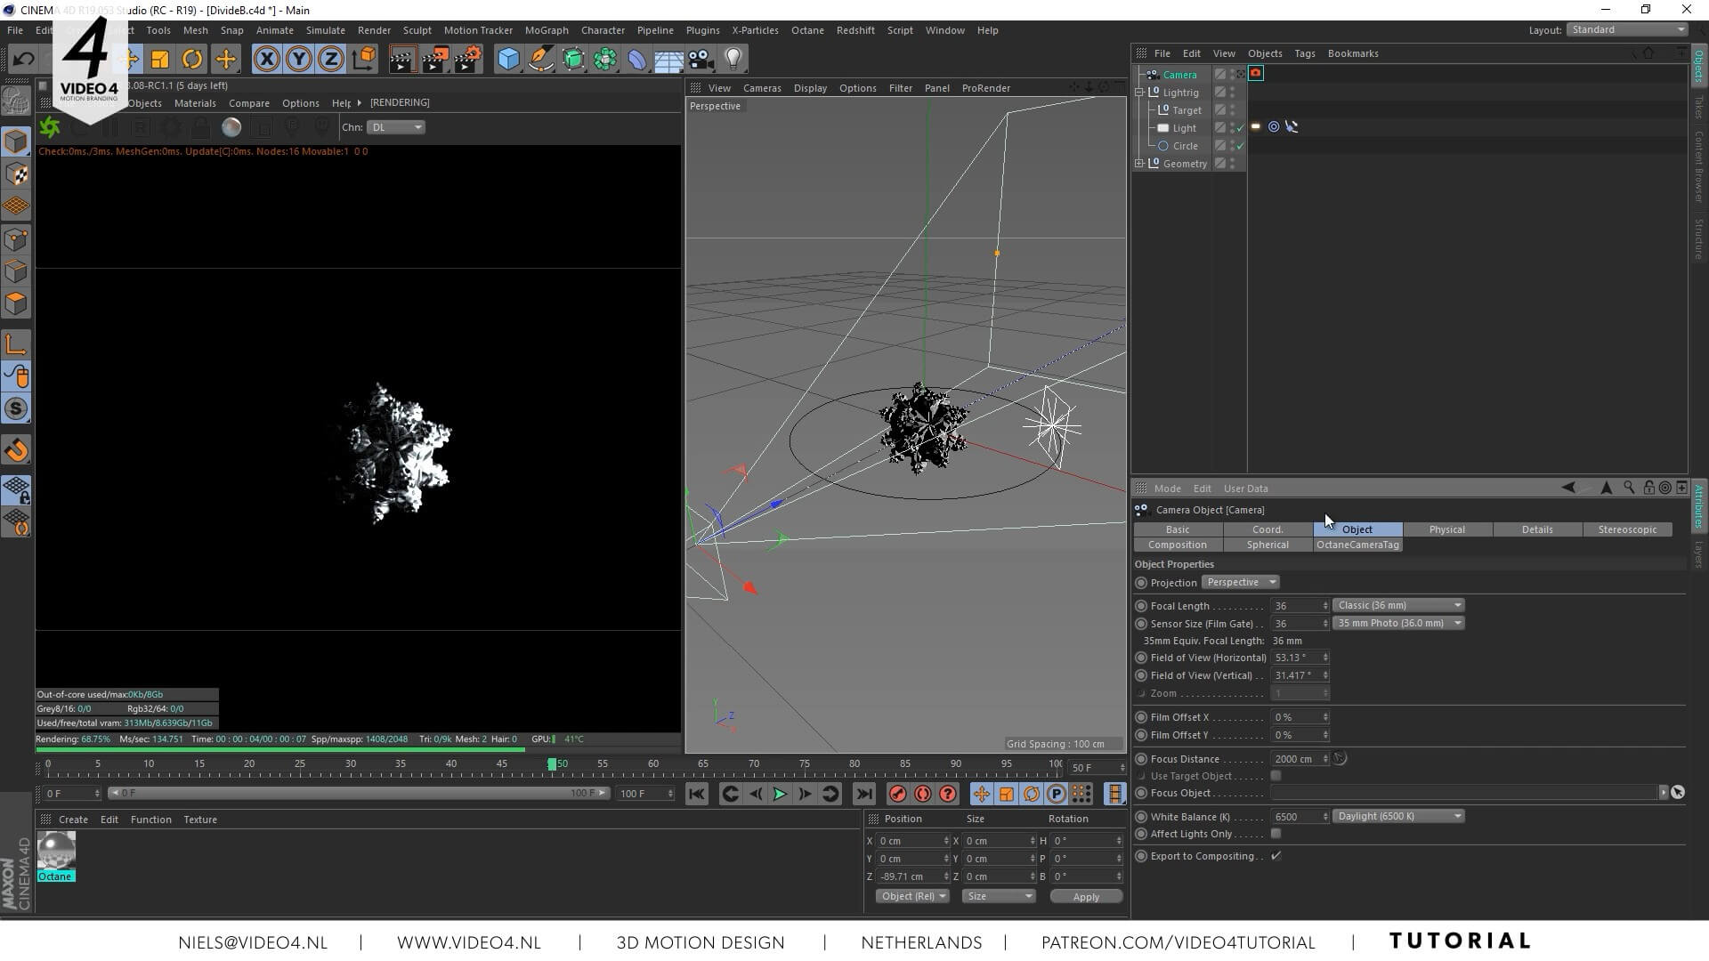Enable the Affect Lights Only checkbox

(1276, 834)
